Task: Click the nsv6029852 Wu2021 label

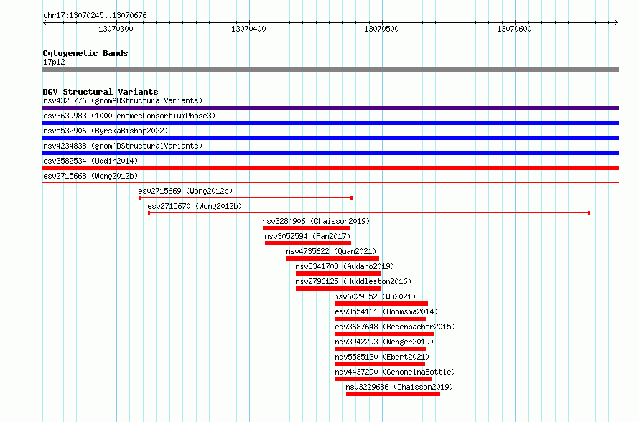Action: tap(375, 296)
